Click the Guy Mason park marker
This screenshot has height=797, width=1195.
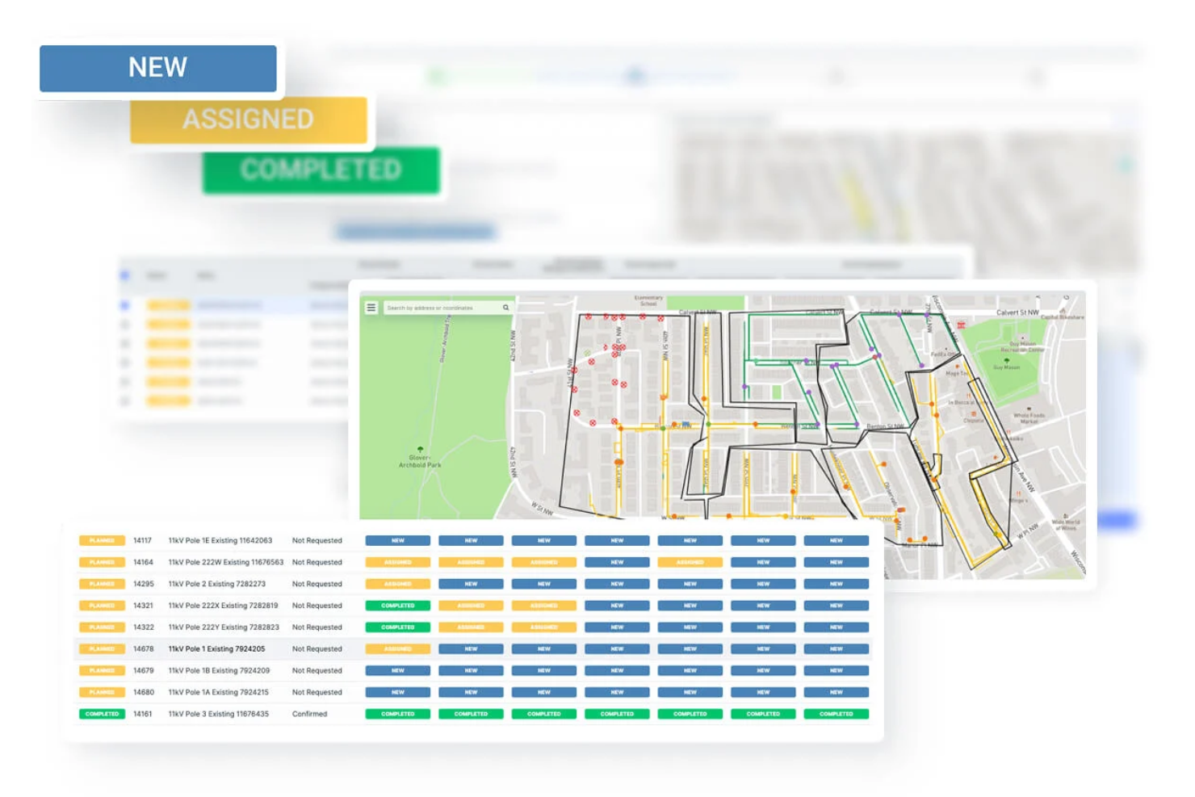tap(1006, 360)
